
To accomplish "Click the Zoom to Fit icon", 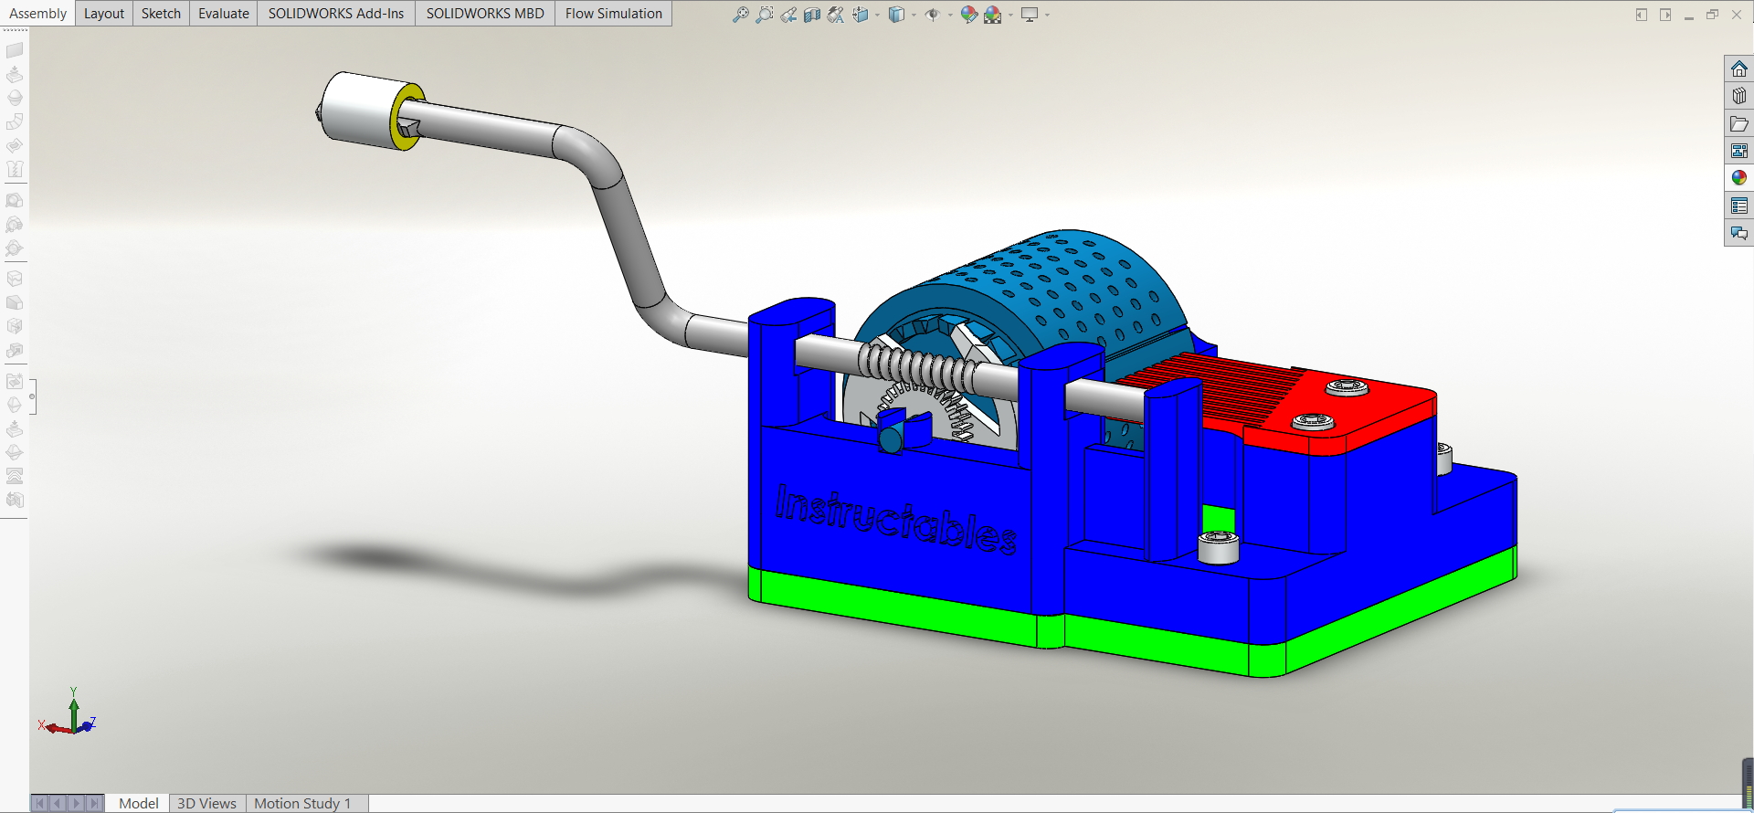I will pyautogui.click(x=740, y=15).
